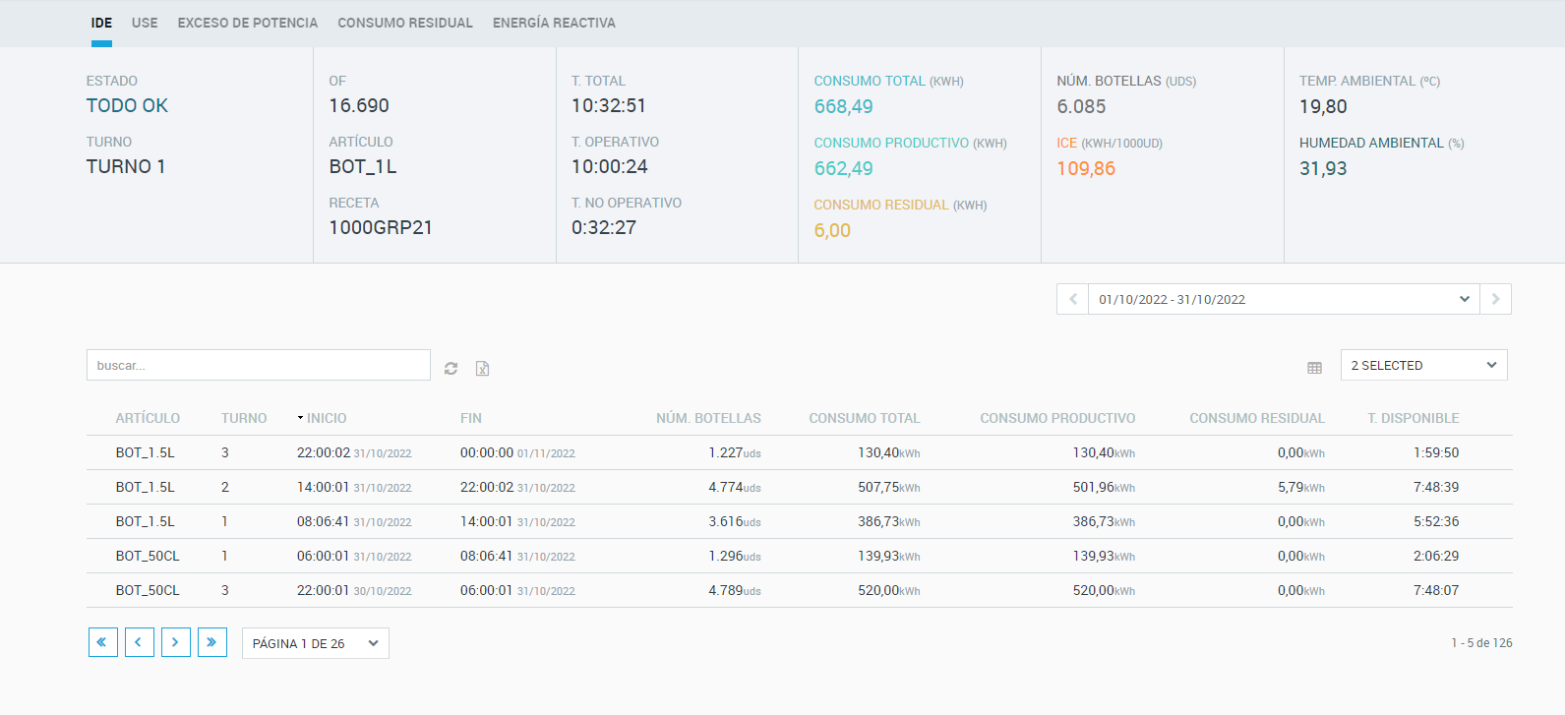The image size is (1565, 715).
Task: Expand the 2 SELECTED dropdown
Action: coord(1422,365)
